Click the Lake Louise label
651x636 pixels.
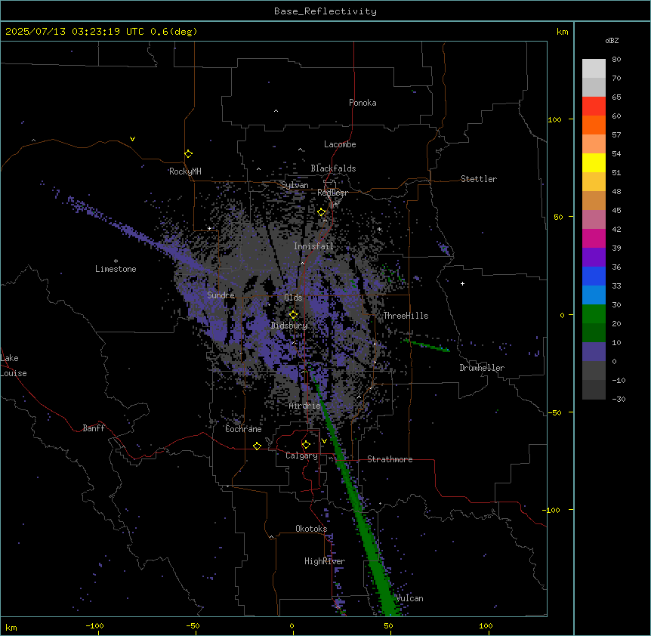pyautogui.click(x=14, y=366)
